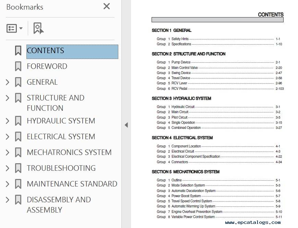Click the Outline entry in Section 5
Image resolution: width=298 pixels, height=228 pixels.
click(218, 180)
